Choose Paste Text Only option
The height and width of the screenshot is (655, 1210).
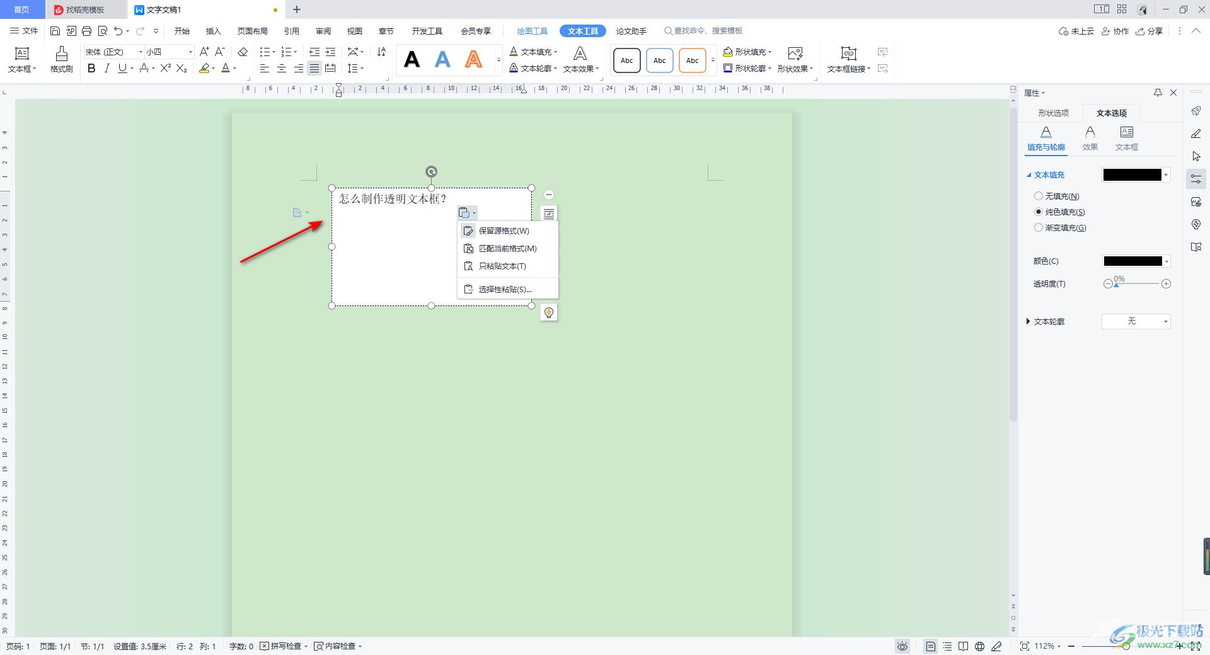pyautogui.click(x=508, y=266)
